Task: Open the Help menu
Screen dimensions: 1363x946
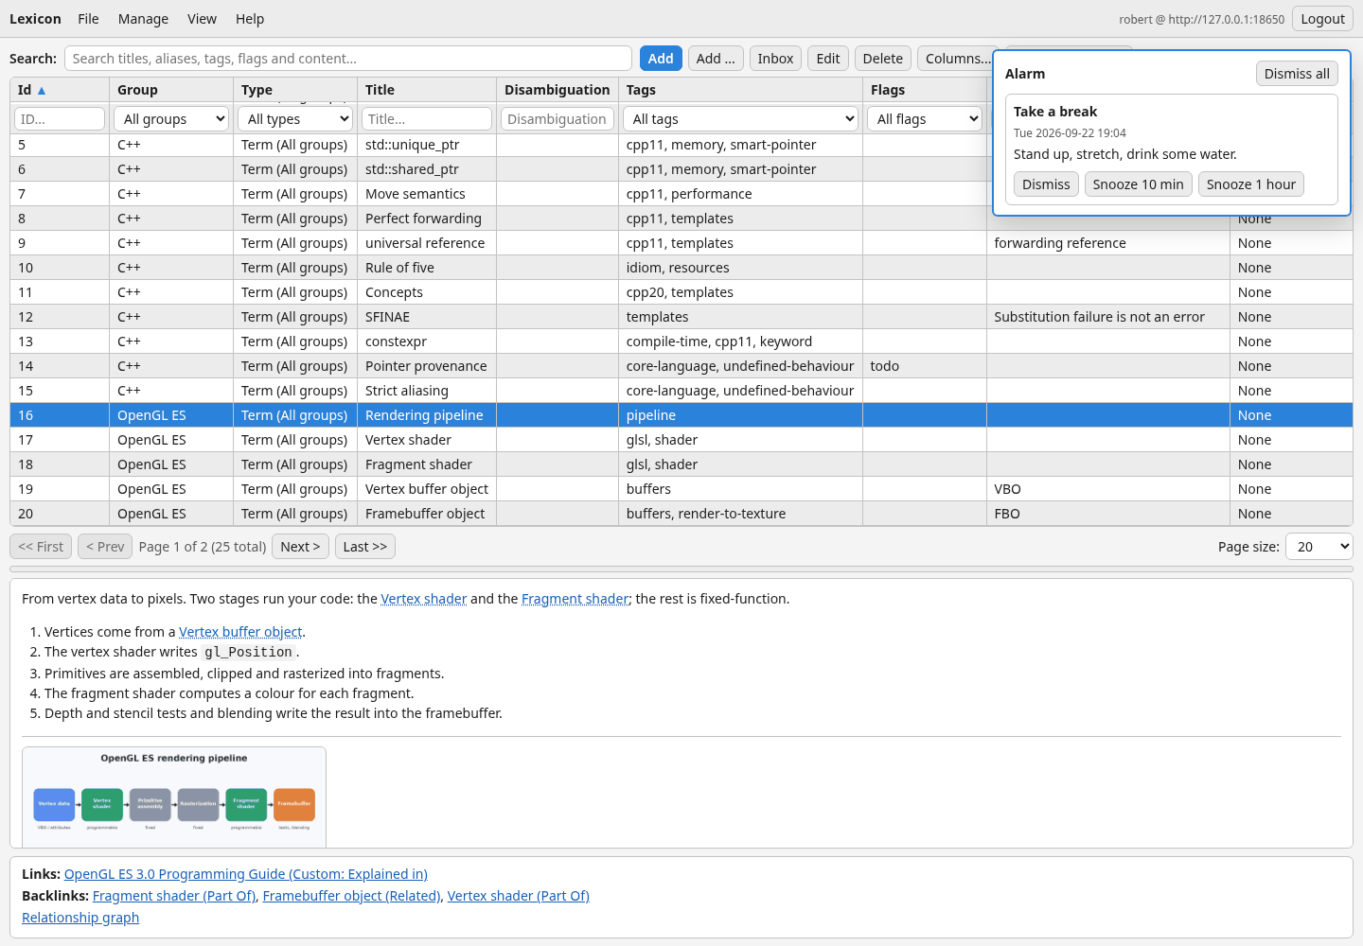Action: (250, 19)
